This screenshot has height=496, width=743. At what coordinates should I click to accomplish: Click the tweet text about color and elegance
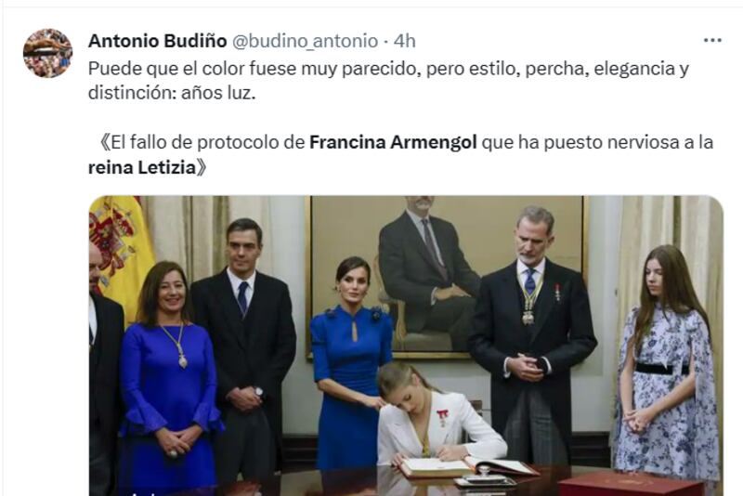pos(388,81)
